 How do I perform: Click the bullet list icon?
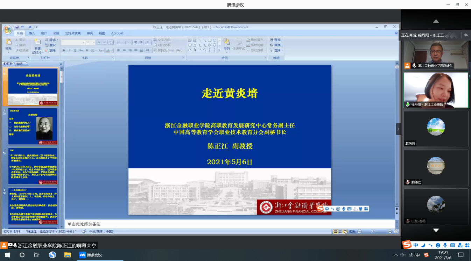(119, 42)
